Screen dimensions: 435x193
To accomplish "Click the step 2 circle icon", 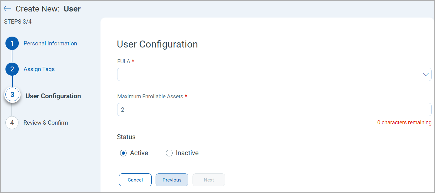I will click(12, 69).
